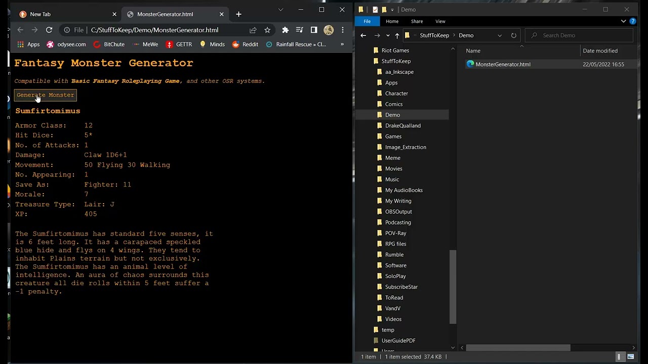Viewport: 648px width, 364px height.
Task: Click the navigation pane scroll-down arrow
Action: click(453, 347)
